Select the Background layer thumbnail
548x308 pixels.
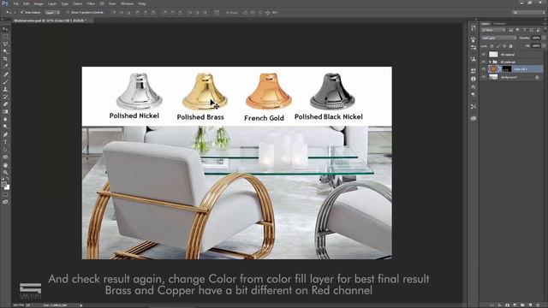coord(493,77)
